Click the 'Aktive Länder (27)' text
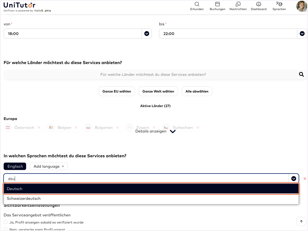 [x=155, y=106]
